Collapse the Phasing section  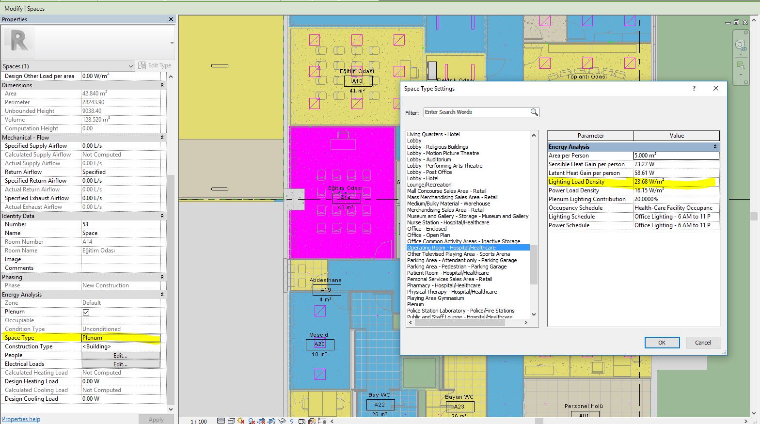(x=162, y=277)
